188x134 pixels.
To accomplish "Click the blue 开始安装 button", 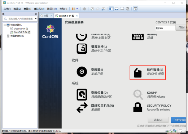I will 178,120.
